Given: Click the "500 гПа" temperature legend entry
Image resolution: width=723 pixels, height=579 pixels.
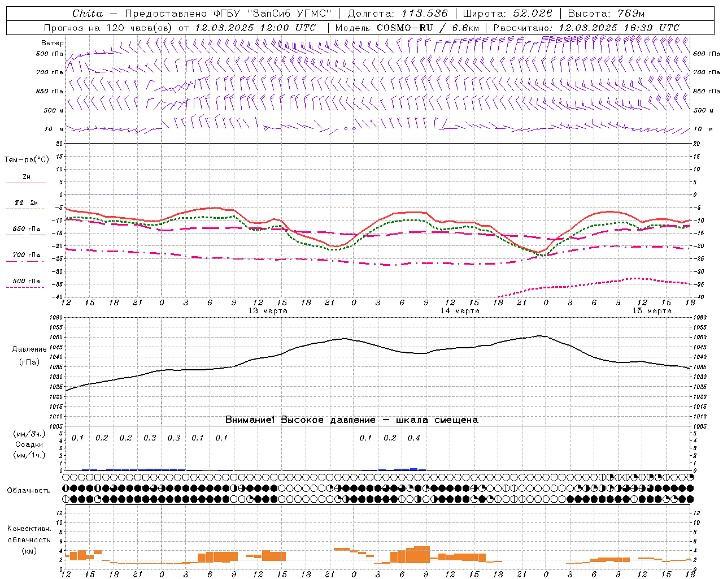Looking at the screenshot, I should click(27, 281).
